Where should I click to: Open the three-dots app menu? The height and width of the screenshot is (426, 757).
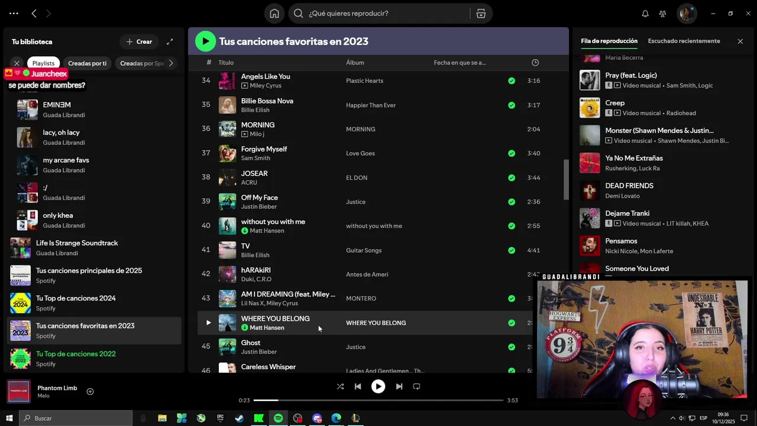[x=14, y=14]
